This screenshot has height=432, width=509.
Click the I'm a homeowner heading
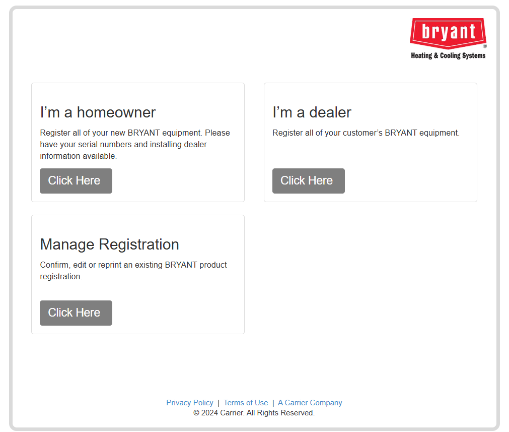pyautogui.click(x=98, y=112)
